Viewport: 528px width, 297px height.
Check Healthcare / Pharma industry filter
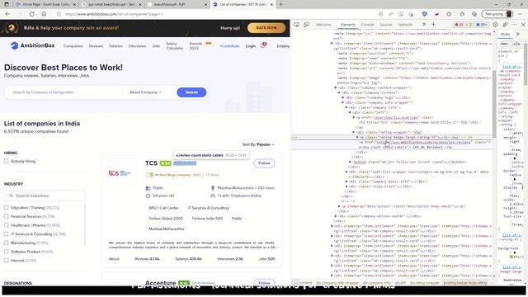tap(6, 225)
